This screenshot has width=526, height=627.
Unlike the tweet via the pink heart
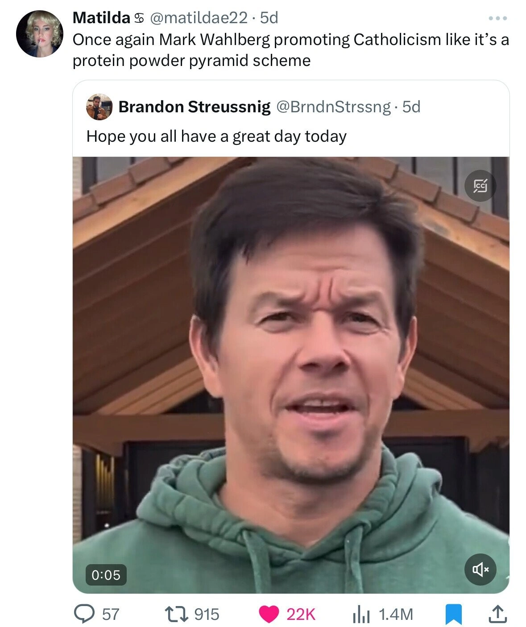pyautogui.click(x=269, y=614)
